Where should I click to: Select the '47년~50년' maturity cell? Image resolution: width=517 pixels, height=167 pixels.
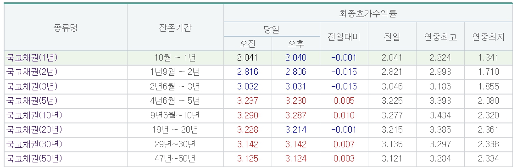pyautogui.click(x=175, y=159)
